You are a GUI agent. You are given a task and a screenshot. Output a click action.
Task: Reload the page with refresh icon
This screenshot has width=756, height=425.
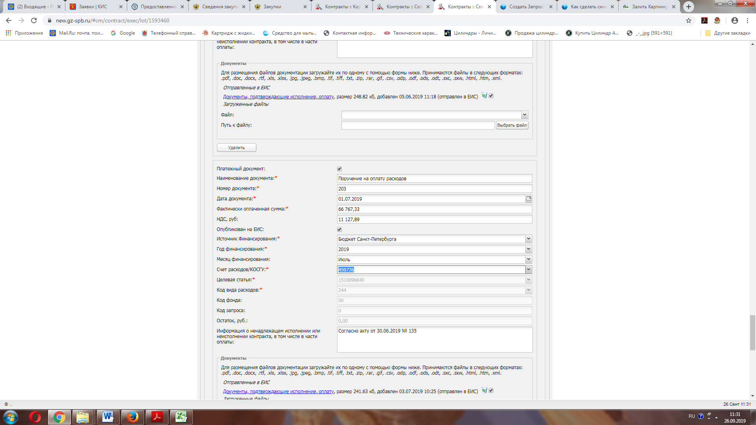tap(34, 20)
